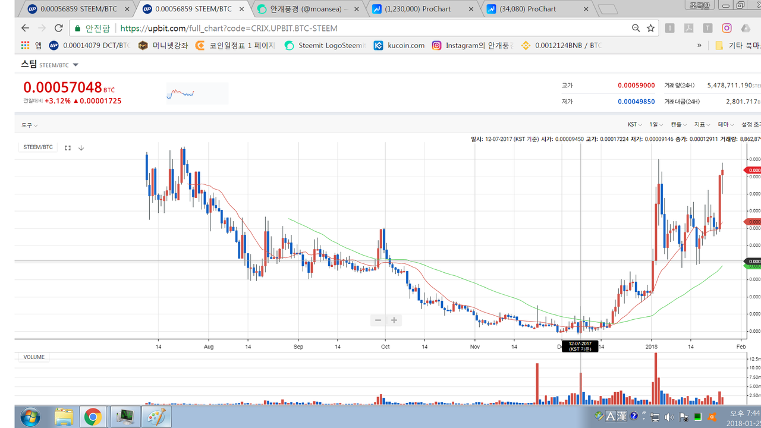Open the 머니넷강좌 bookmark

tap(163, 45)
